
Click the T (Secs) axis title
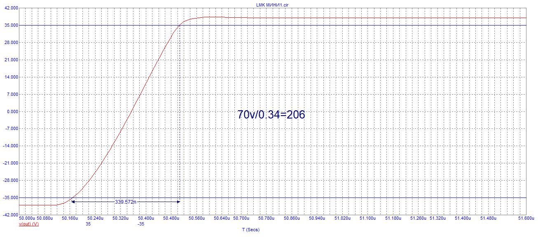[x=251, y=230]
